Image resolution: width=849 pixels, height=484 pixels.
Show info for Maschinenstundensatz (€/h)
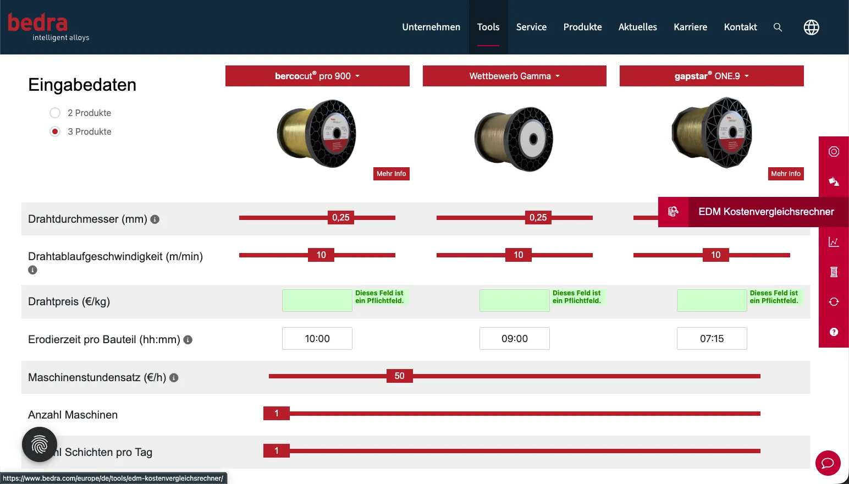click(x=174, y=378)
